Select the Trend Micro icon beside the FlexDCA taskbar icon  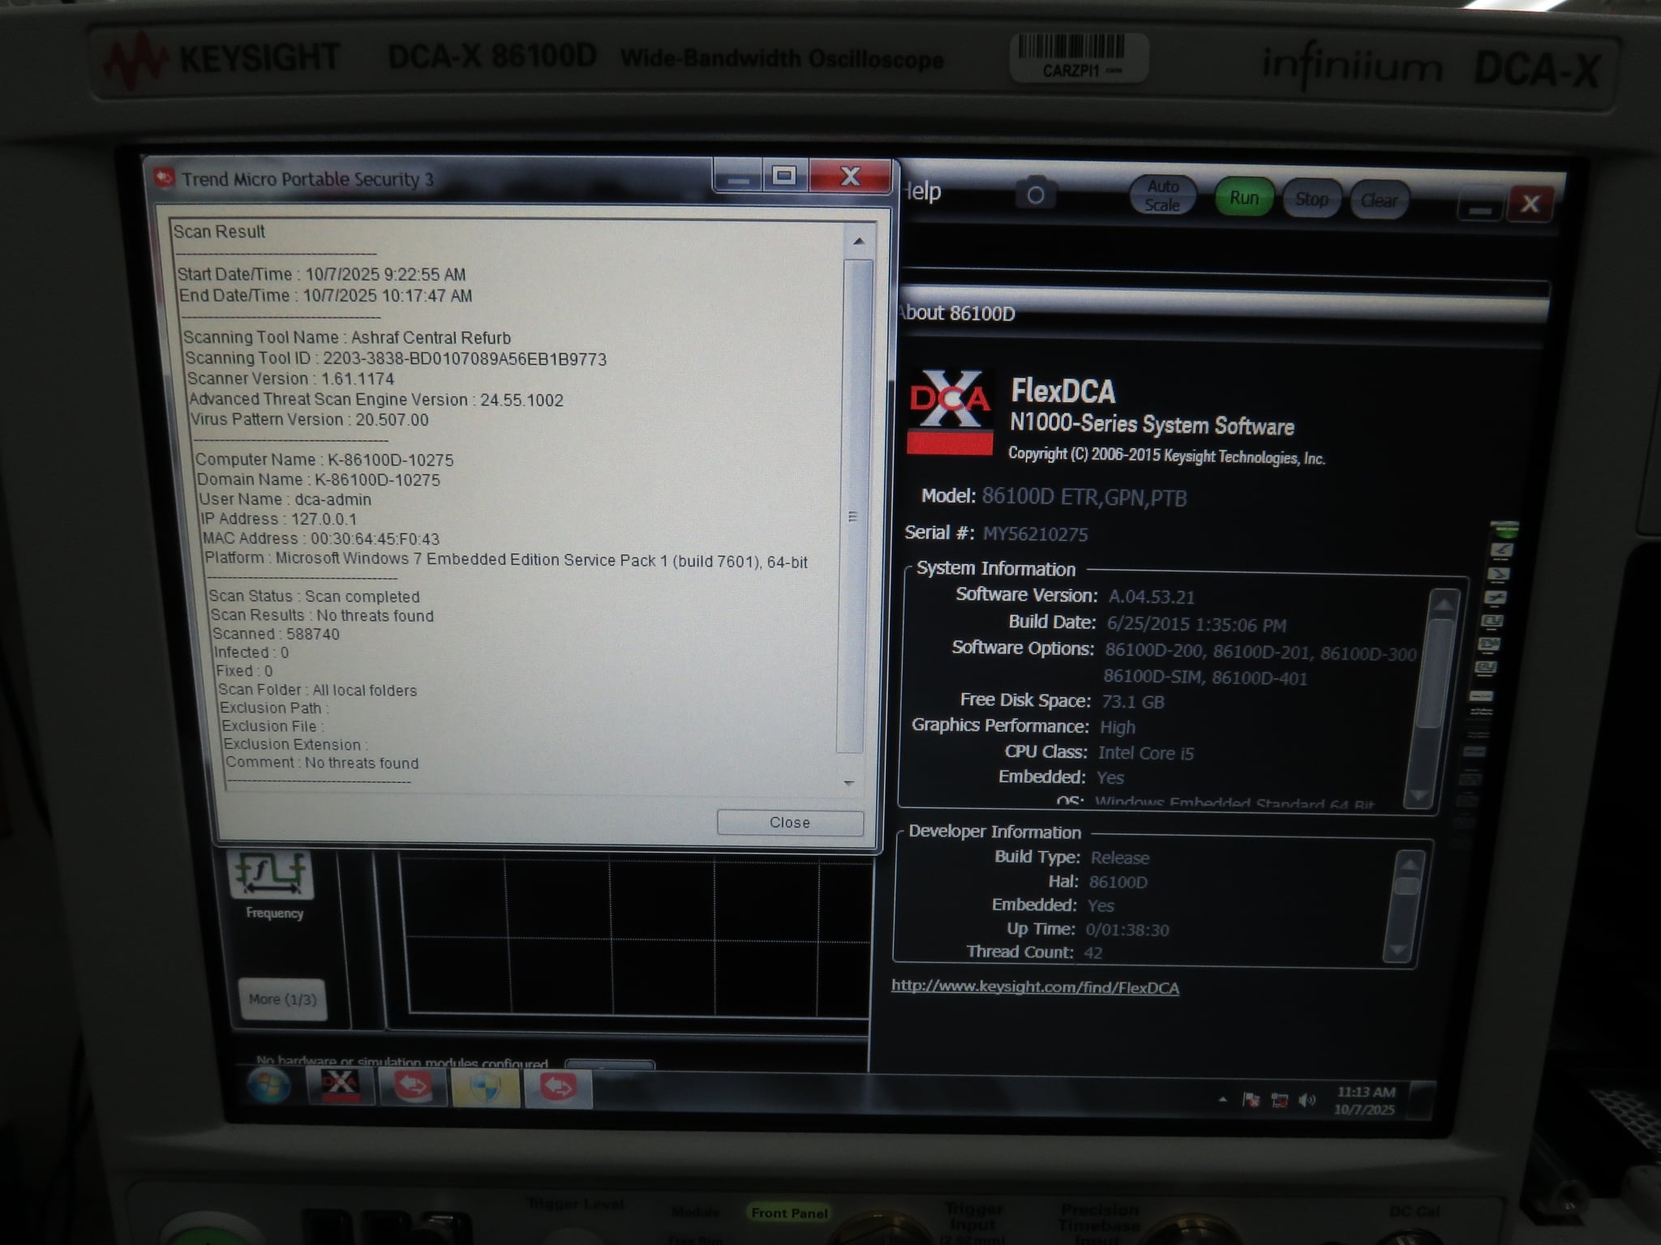(413, 1086)
